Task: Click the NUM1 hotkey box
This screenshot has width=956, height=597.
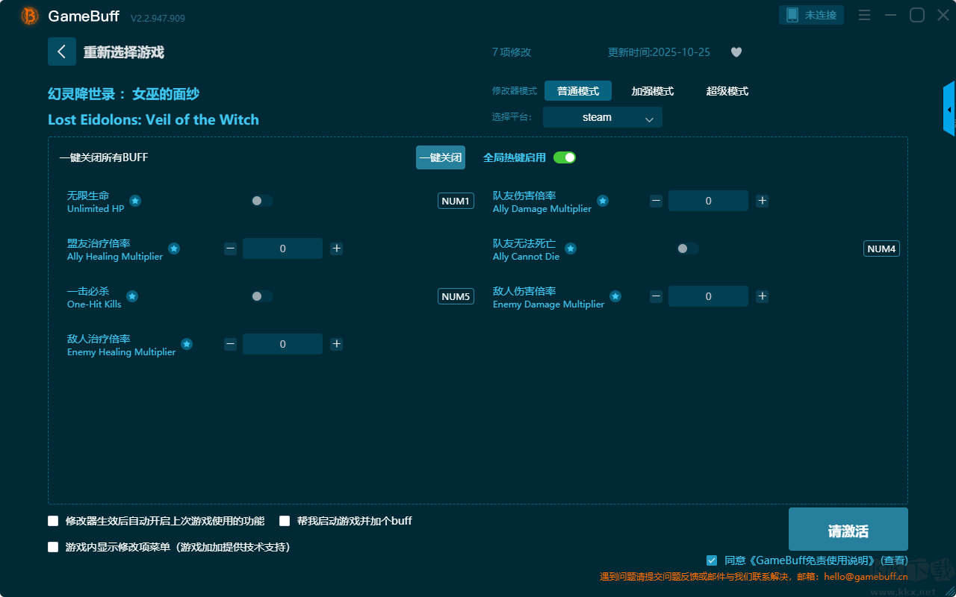Action: (456, 201)
